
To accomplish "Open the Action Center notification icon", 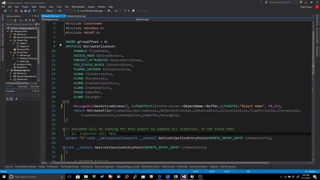I will click(315, 176).
